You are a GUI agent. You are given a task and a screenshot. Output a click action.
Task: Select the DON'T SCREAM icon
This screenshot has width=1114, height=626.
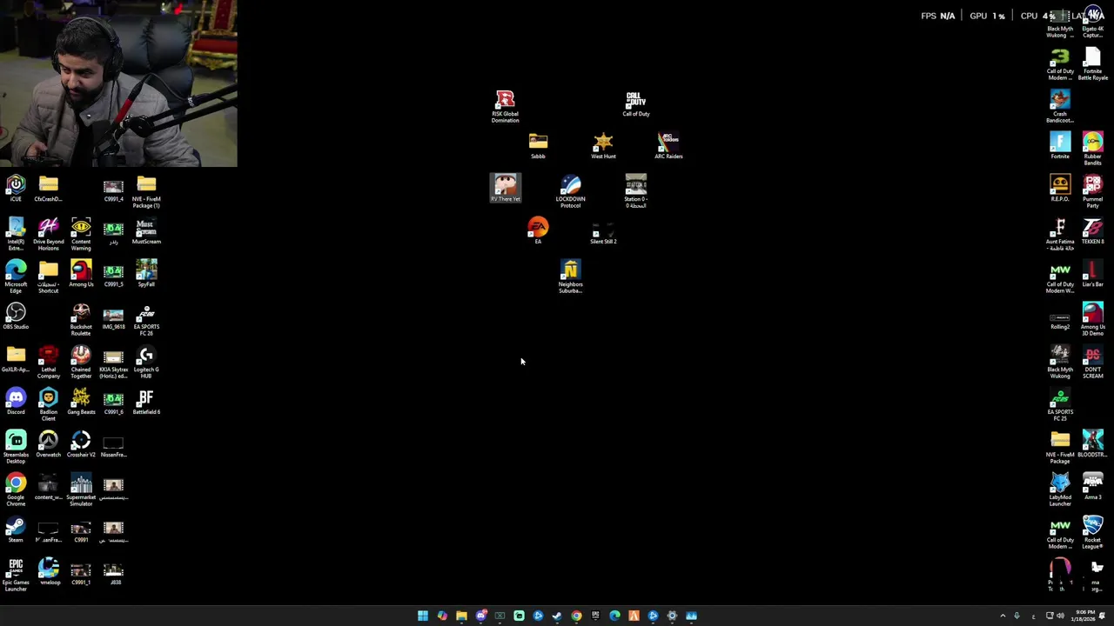tap(1092, 363)
